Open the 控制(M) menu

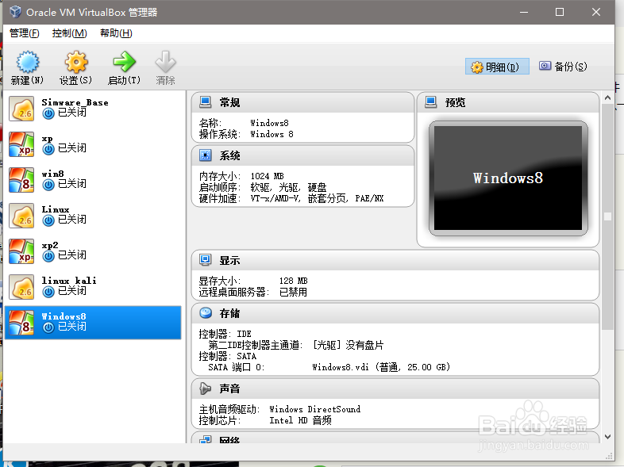click(70, 33)
